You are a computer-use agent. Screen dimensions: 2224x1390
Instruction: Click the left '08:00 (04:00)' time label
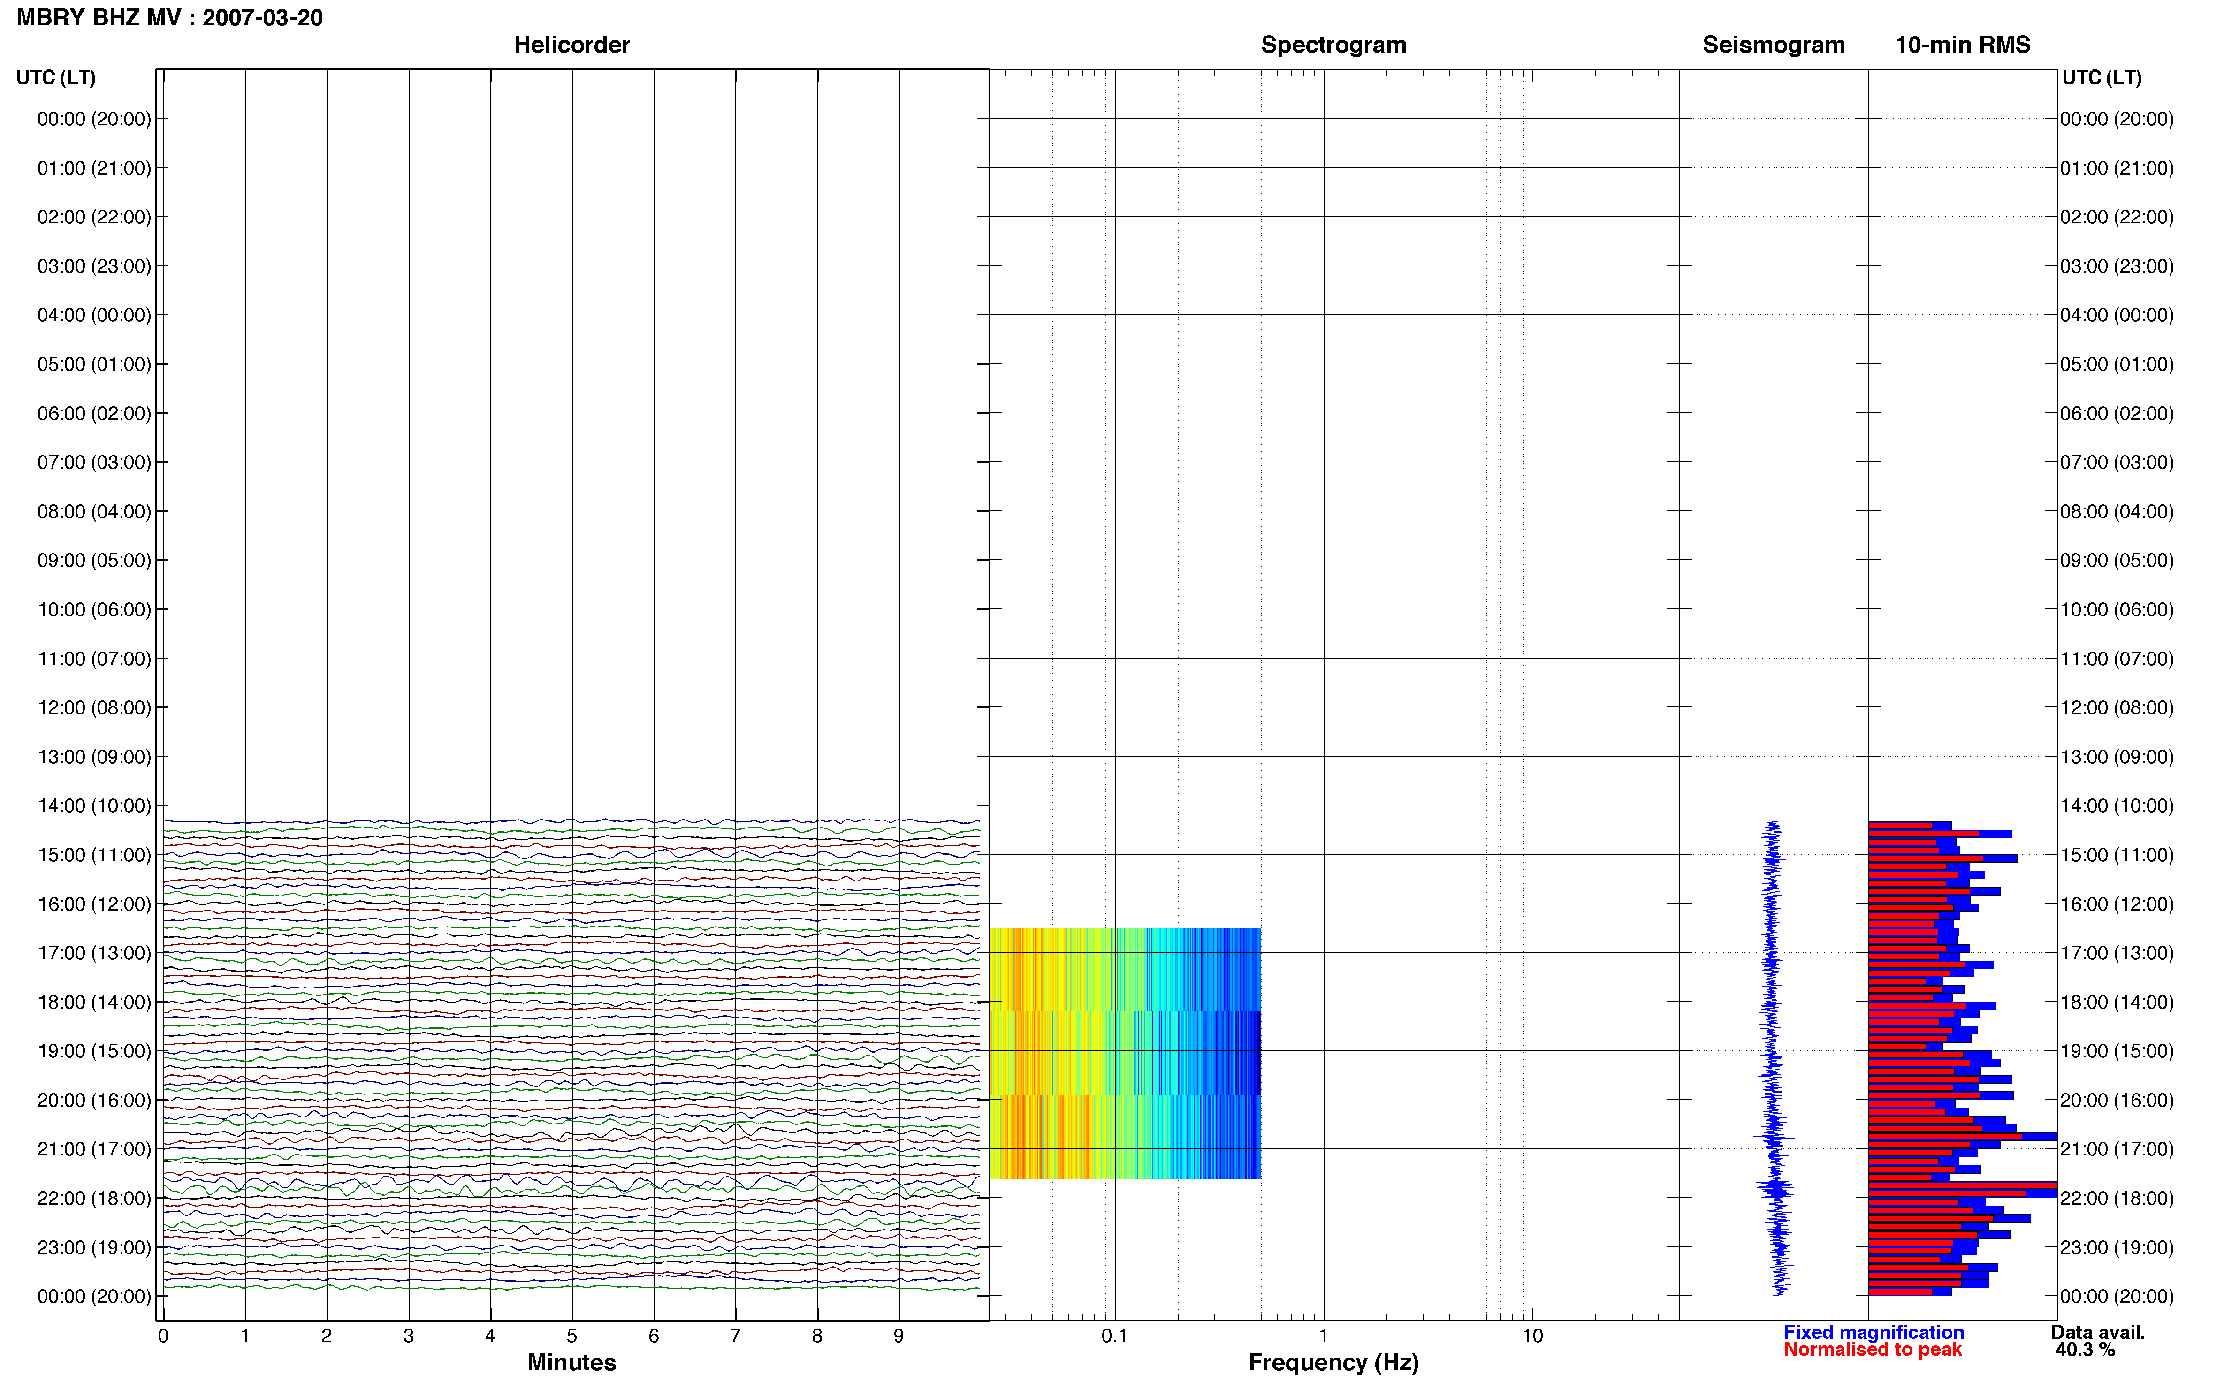[95, 511]
